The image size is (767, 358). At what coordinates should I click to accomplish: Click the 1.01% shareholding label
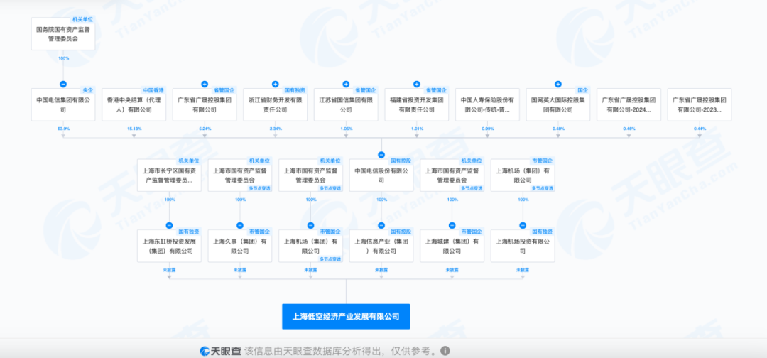pos(417,129)
